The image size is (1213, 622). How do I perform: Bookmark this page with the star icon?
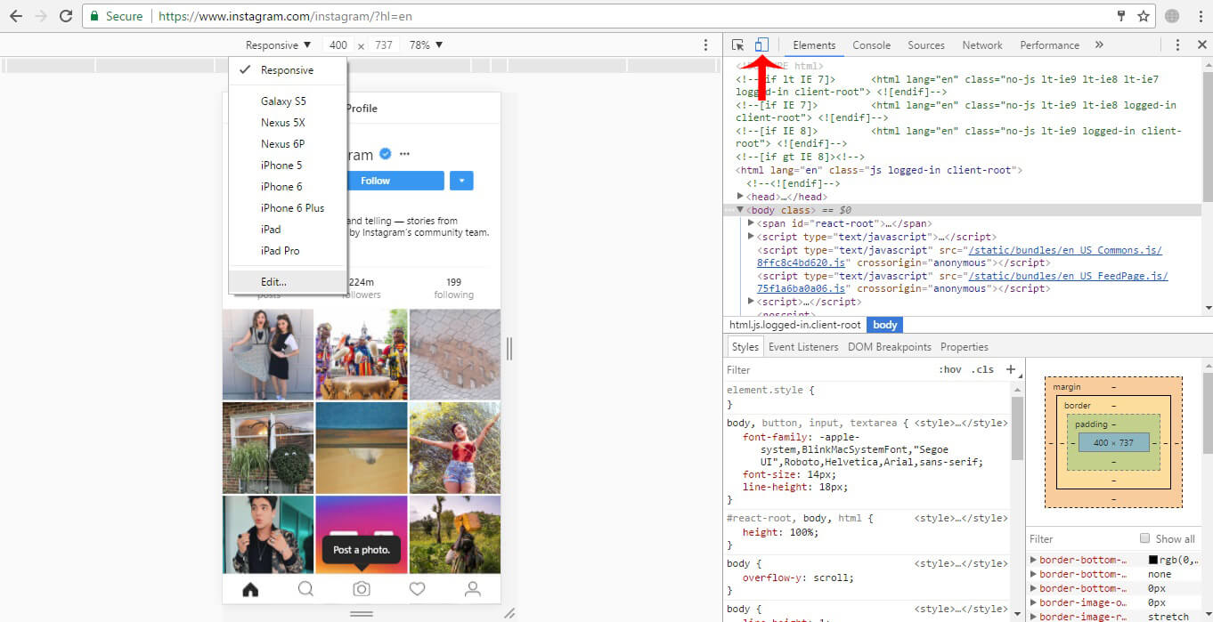click(x=1144, y=16)
